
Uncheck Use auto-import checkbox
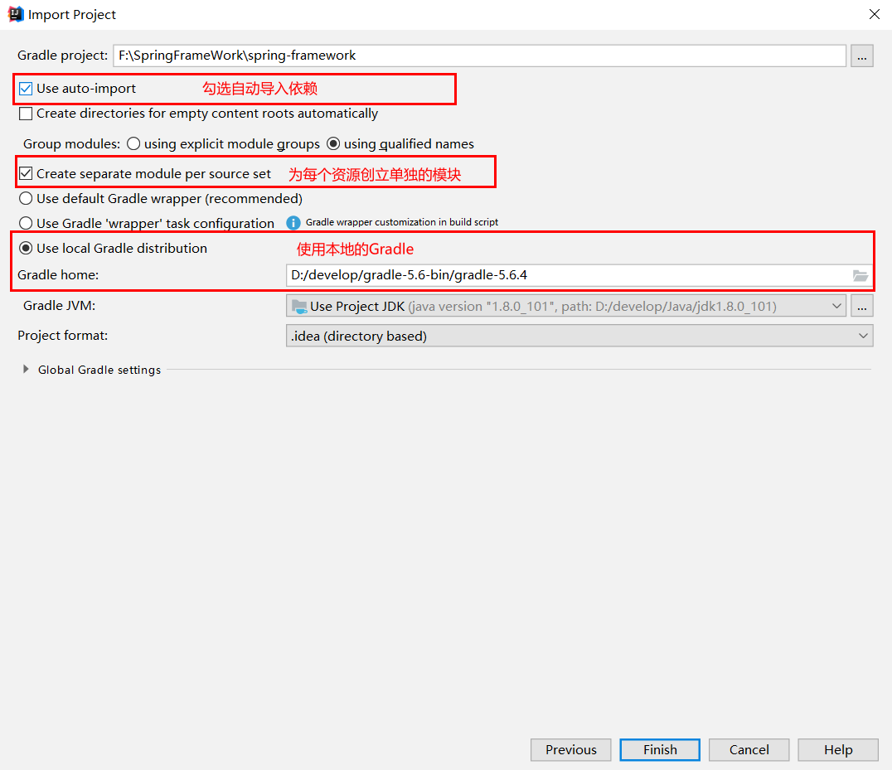[26, 89]
